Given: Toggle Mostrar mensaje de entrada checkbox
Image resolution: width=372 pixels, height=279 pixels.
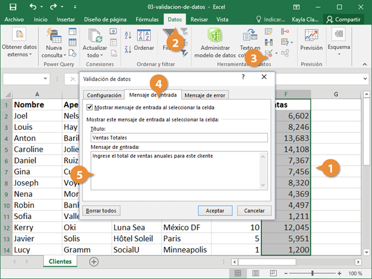Looking at the screenshot, I should pyautogui.click(x=90, y=107).
